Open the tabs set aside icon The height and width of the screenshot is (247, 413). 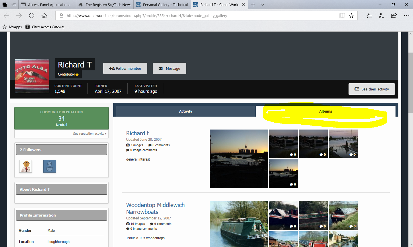5,5
